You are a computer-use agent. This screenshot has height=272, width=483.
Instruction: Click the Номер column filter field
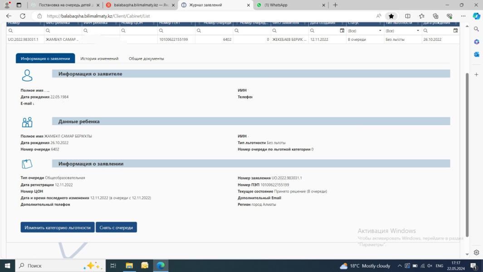pyautogui.click(x=25, y=30)
